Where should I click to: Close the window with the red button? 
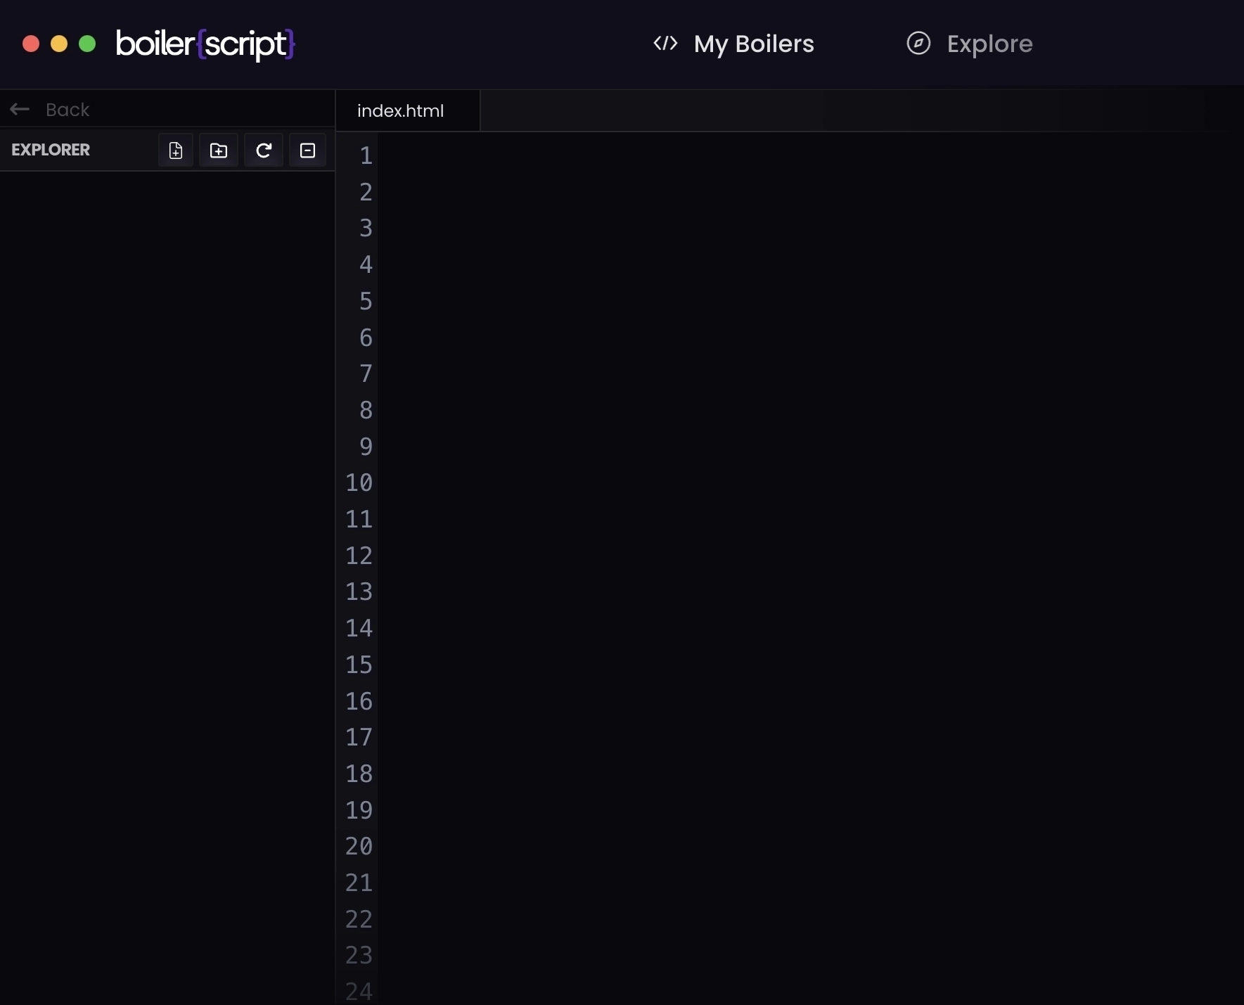(x=31, y=44)
